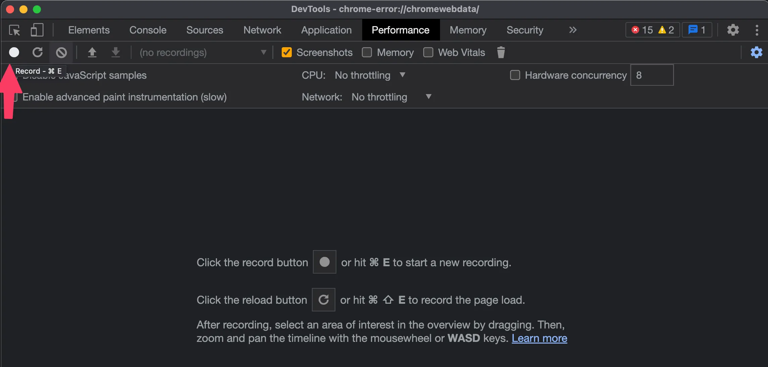Check the Web Vitals checkbox

pos(428,52)
